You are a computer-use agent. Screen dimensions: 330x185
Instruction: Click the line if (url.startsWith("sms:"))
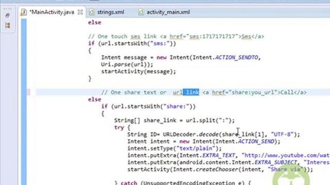(x=132, y=44)
